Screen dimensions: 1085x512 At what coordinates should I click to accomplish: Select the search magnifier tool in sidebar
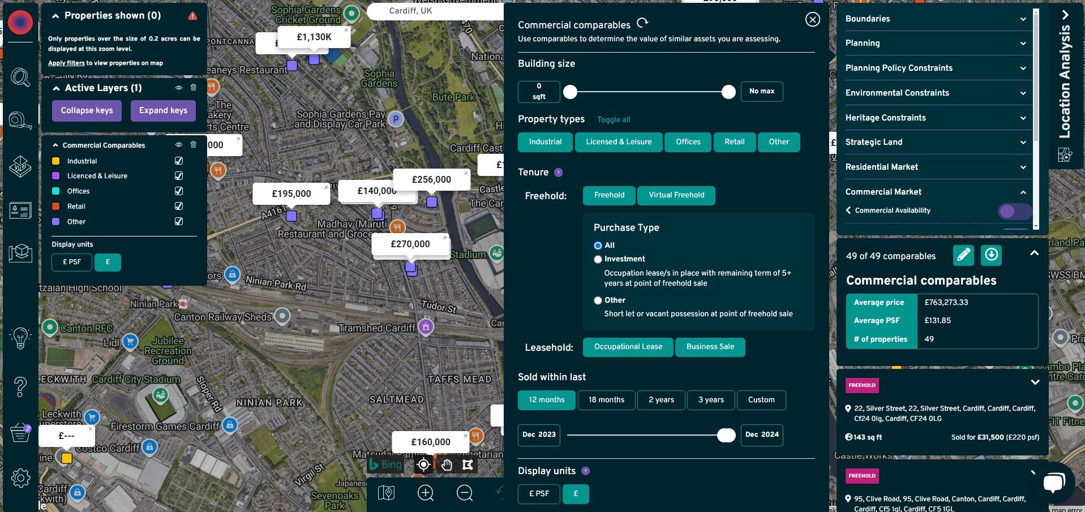click(x=20, y=78)
